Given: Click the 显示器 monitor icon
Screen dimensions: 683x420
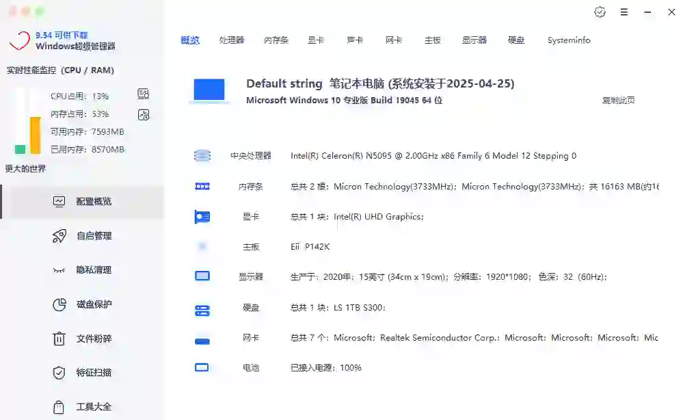Looking at the screenshot, I should point(202,276).
